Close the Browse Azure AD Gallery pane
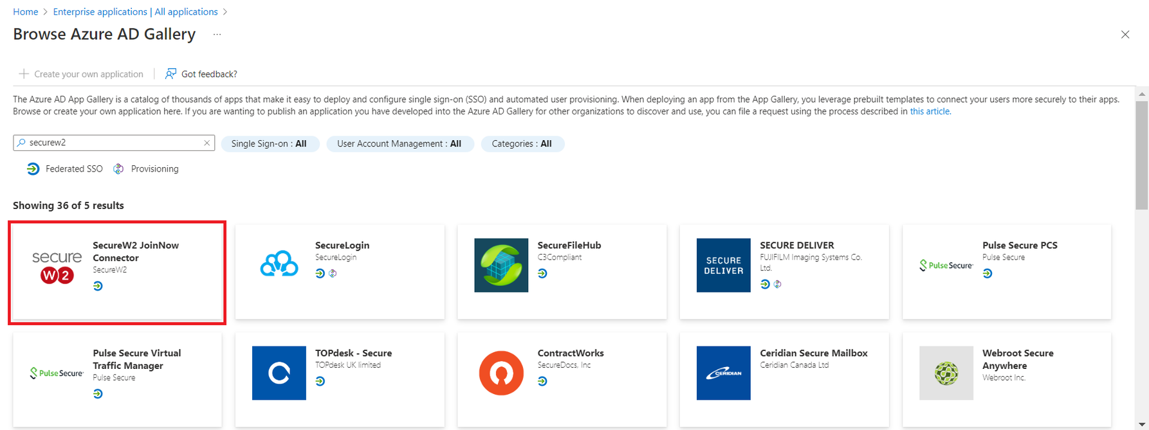 coord(1125,35)
